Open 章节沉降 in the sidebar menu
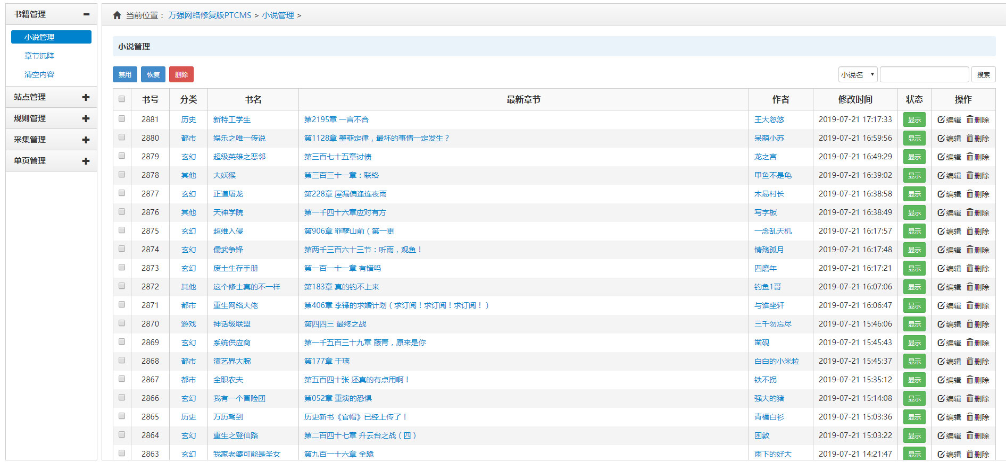The image size is (1006, 462). 39,56
